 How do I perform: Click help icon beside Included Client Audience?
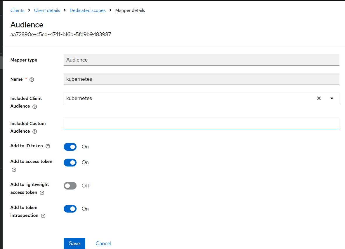click(x=34, y=106)
